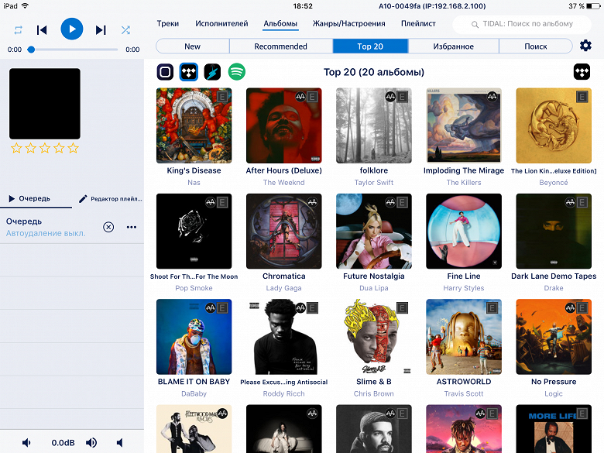Click Lady Gaga artist name
Screen dimensions: 604x453
[284, 288]
